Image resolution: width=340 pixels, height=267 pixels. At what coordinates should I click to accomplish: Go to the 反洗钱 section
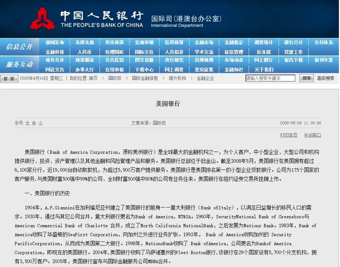(264, 52)
